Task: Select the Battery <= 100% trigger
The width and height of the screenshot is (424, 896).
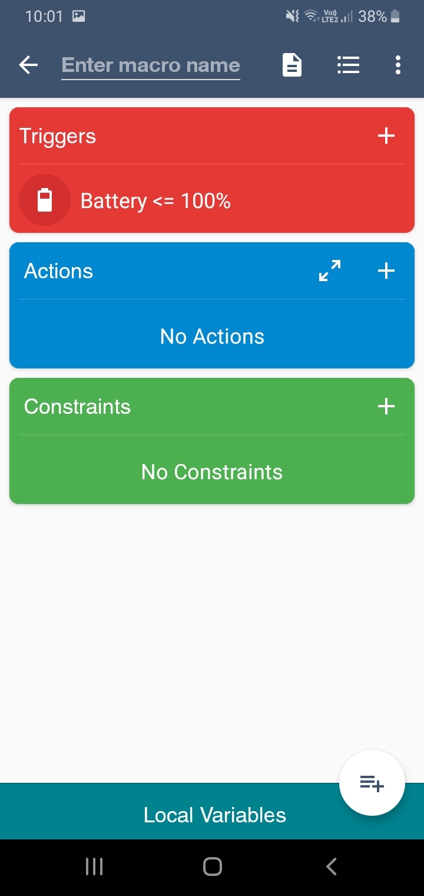Action: pyautogui.click(x=155, y=201)
